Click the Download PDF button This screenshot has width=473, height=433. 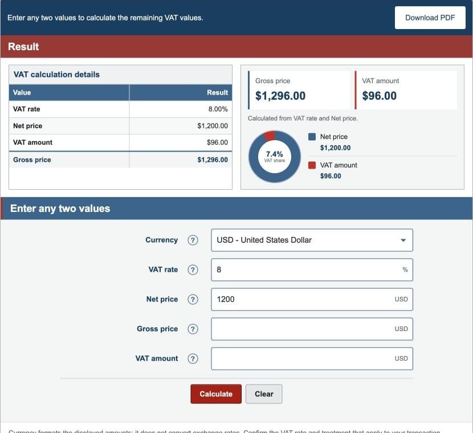[x=430, y=18]
